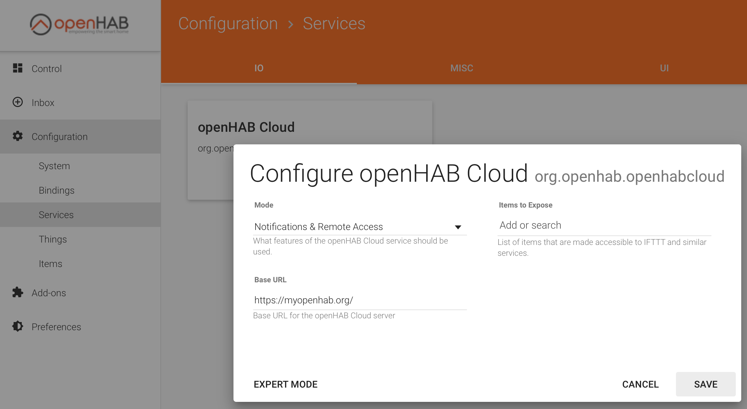Click the breadcrumb chevron arrow icon
The height and width of the screenshot is (409, 747).
pos(291,24)
